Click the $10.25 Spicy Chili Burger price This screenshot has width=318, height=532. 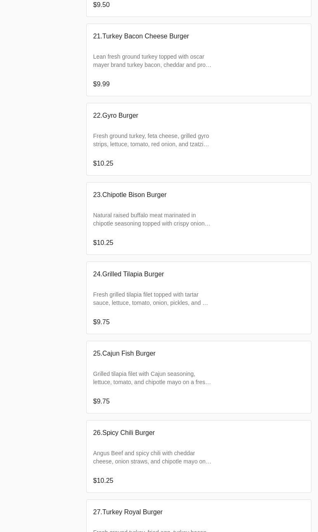coord(103,481)
